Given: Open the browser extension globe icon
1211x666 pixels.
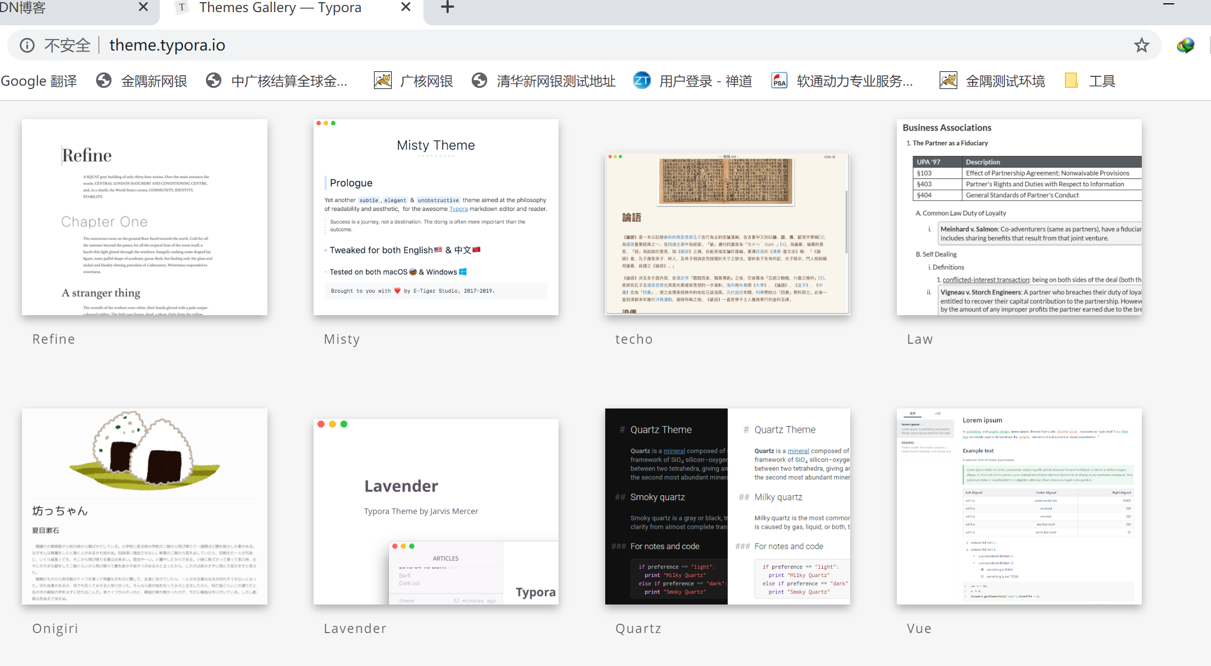Looking at the screenshot, I should point(1185,45).
